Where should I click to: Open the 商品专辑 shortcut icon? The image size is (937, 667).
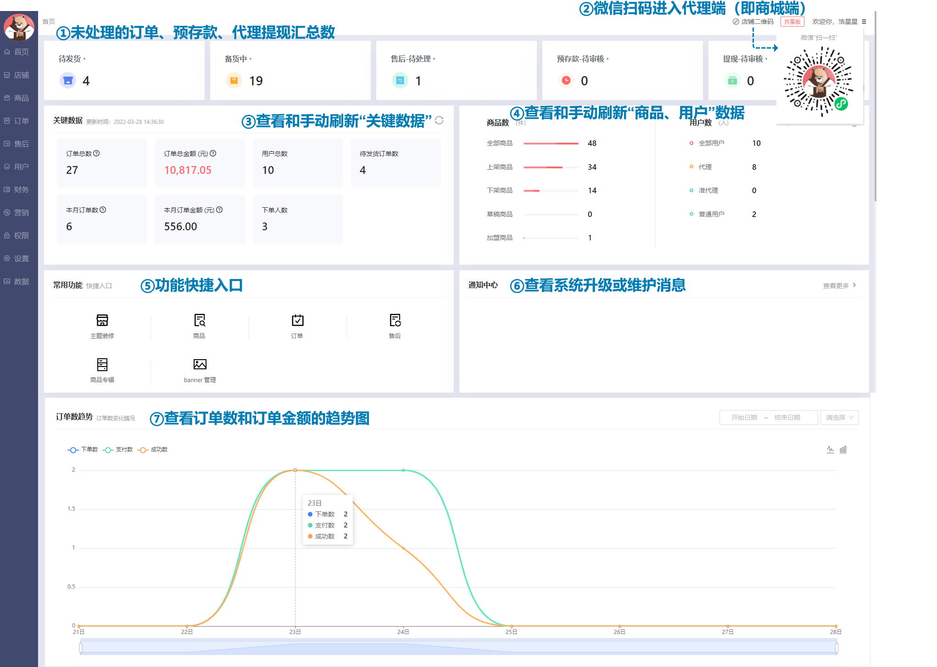click(102, 365)
